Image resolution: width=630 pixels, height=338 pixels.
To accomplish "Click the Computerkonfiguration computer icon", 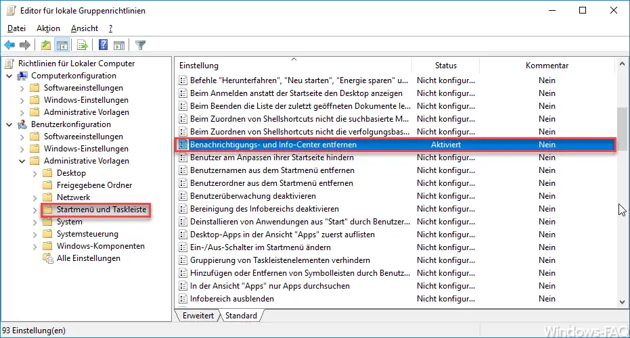I will pos(22,76).
